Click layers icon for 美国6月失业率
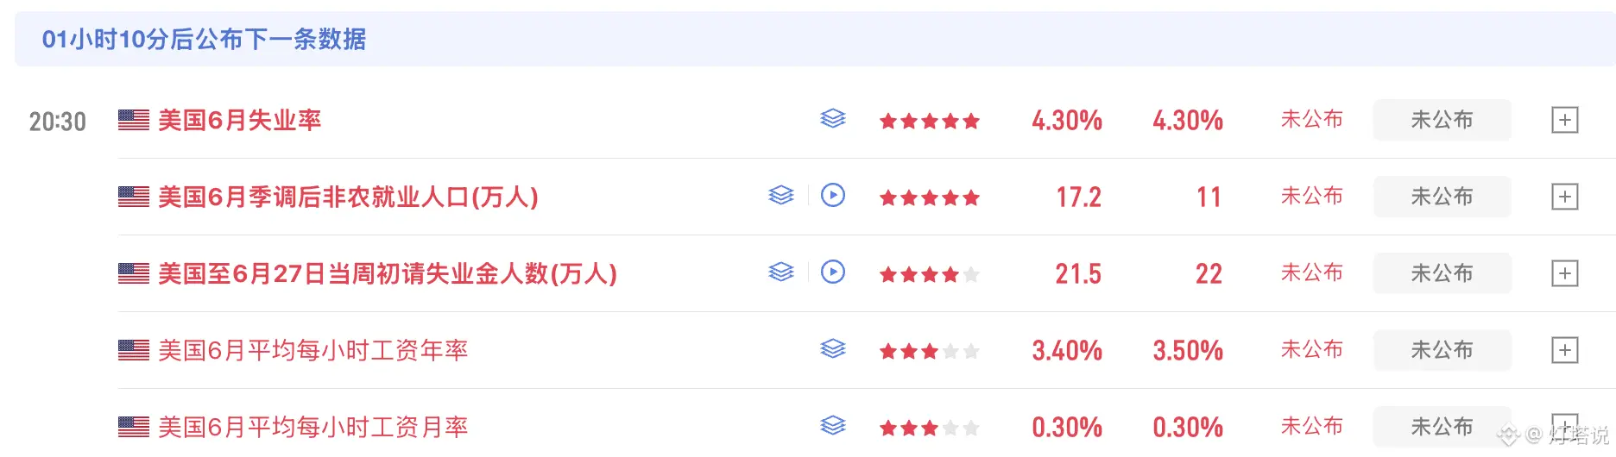Screen dimensions: 1616x457 click(832, 119)
